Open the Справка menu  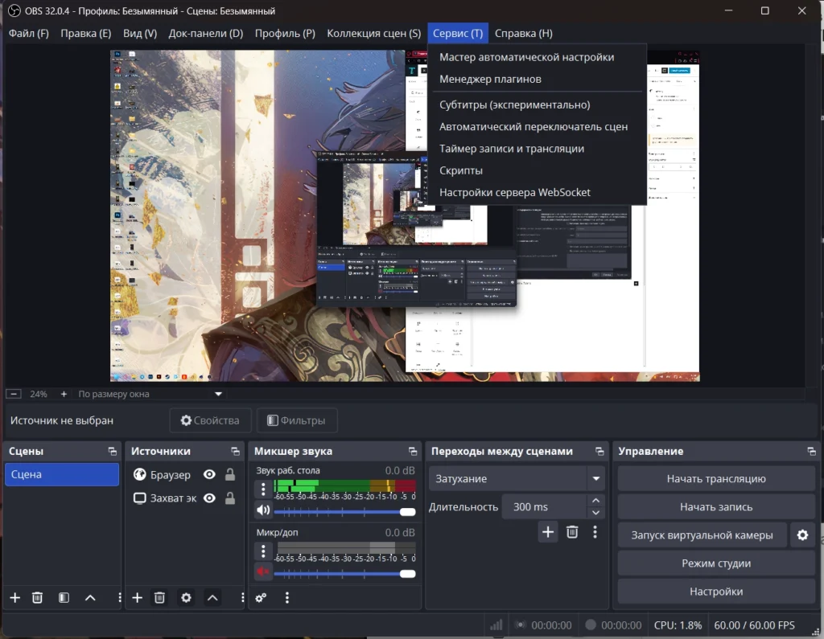tap(523, 33)
